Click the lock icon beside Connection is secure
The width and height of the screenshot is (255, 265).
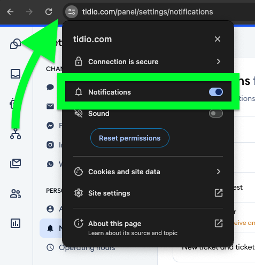point(79,61)
